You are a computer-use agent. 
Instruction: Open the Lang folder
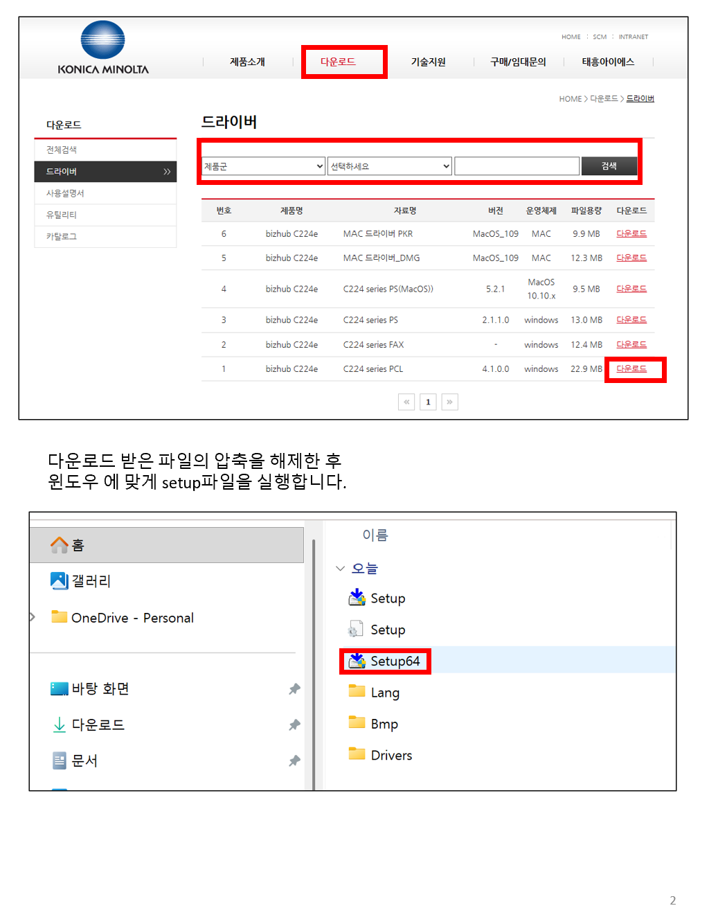[x=384, y=693]
